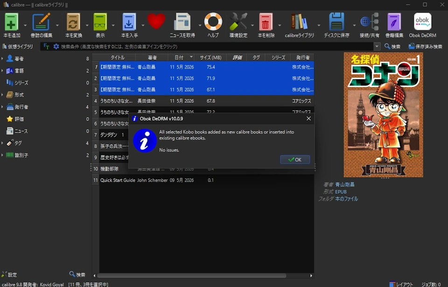Image resolution: width=448 pixels, height=287 pixels.
Task: Click ジョブ数: 0 in status bar
Action: click(431, 284)
